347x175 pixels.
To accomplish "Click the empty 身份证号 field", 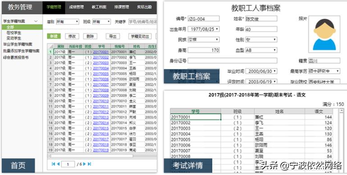I will 233,60.
